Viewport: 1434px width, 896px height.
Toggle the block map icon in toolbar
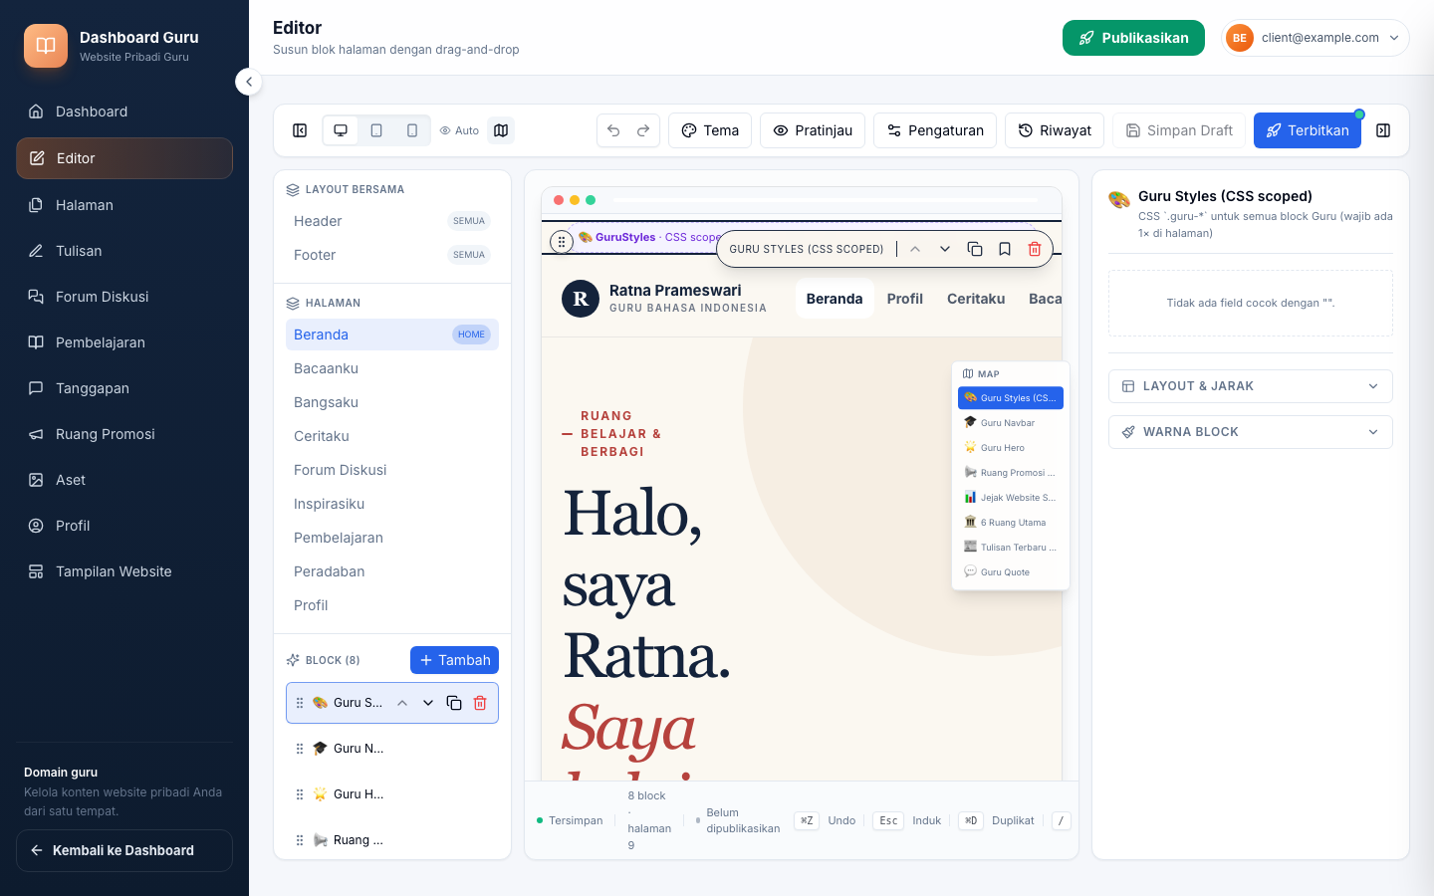tap(501, 130)
